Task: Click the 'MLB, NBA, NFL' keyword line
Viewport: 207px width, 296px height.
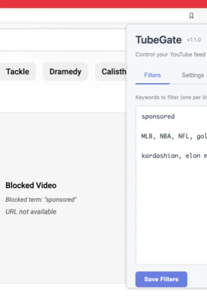Action: (x=174, y=136)
